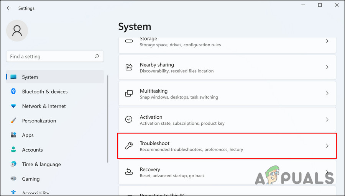
Task: Click the sidebar vertical scrollbar
Action: click(x=108, y=119)
